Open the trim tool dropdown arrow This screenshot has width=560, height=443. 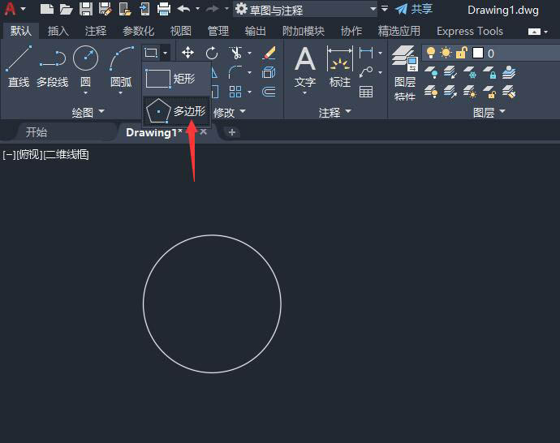pyautogui.click(x=249, y=54)
